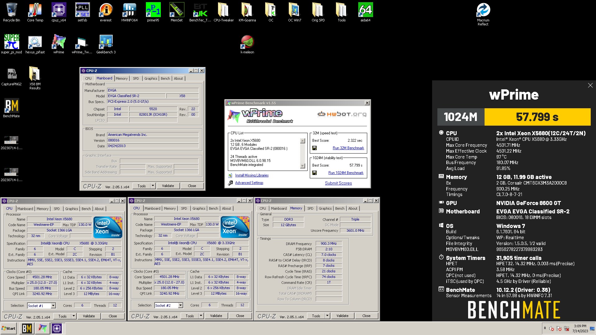This screenshot has height=335, width=596.
Task: Switch to Memory tab in Mainboard CPU-Z window
Action: click(122, 78)
